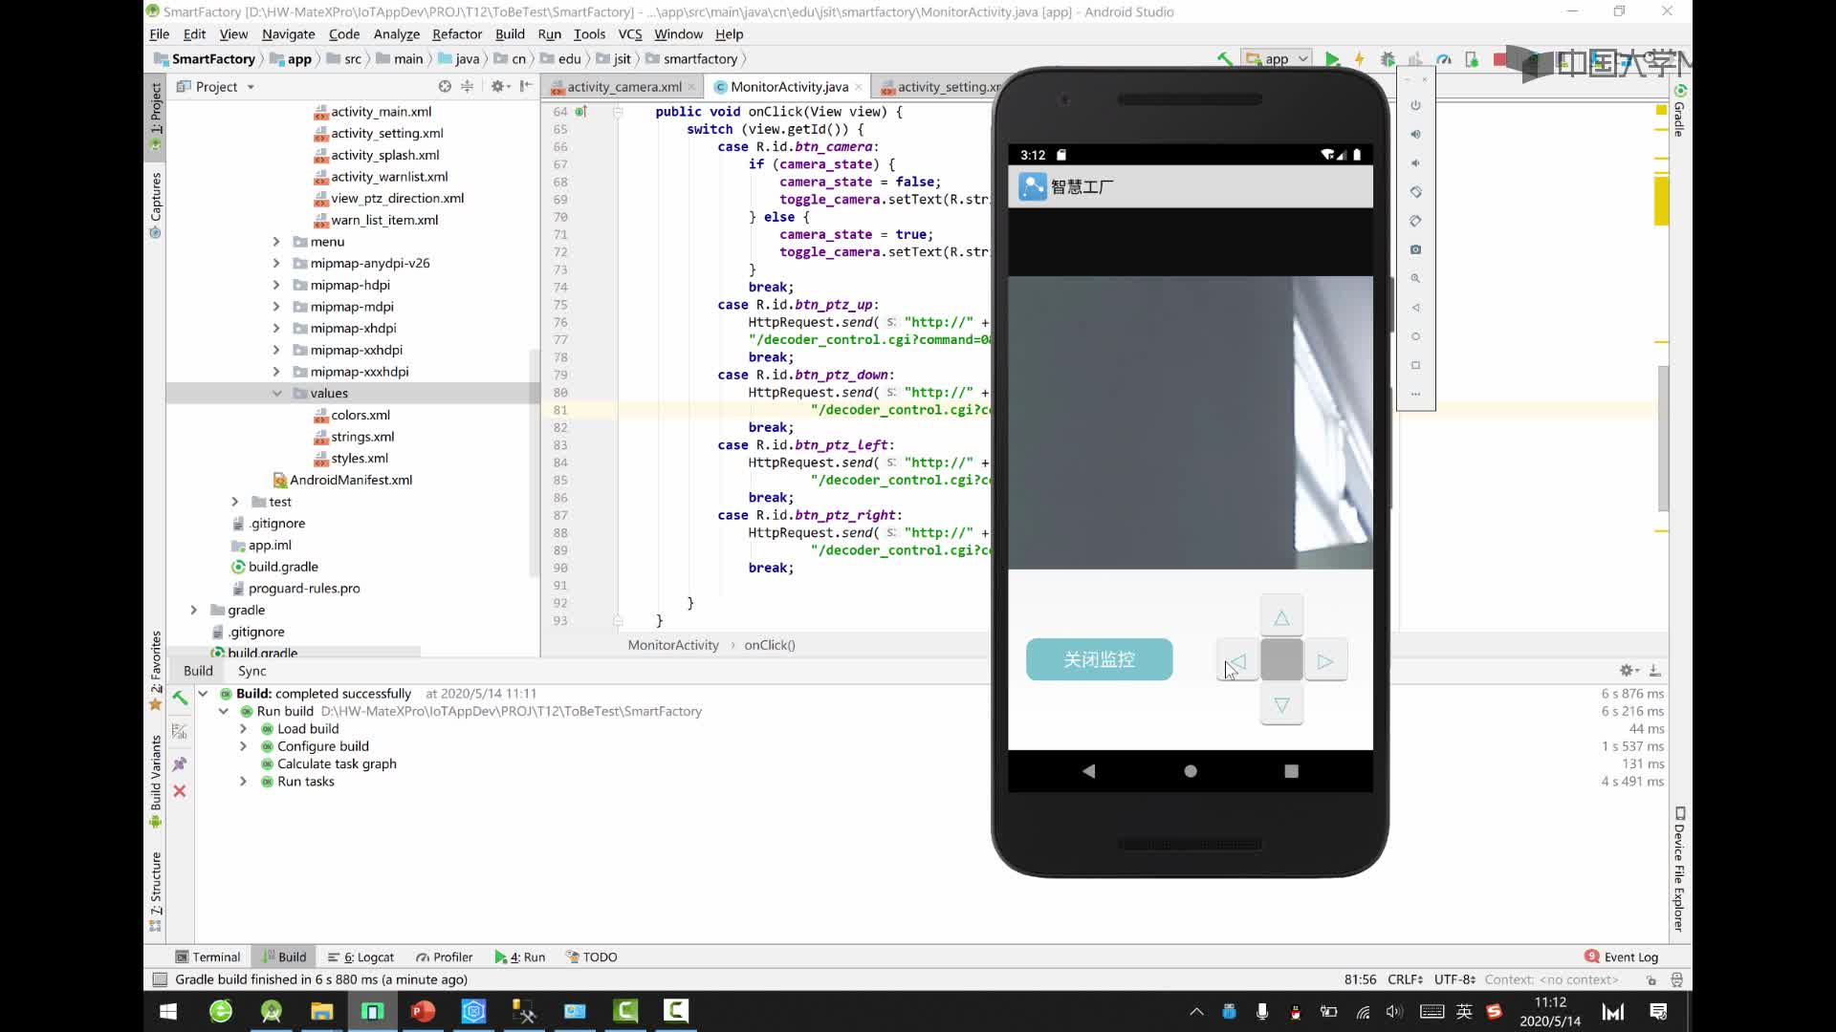This screenshot has height=1032, width=1836.
Task: Rotate emulator right icon
Action: coord(1415,221)
